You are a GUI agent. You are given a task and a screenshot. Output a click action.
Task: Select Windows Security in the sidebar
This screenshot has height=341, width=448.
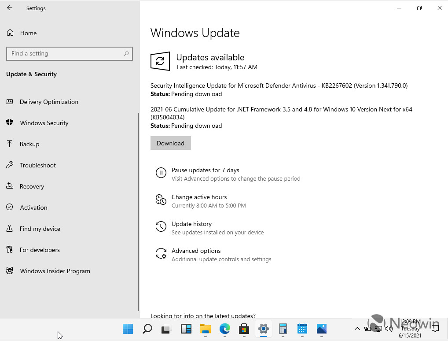point(44,123)
